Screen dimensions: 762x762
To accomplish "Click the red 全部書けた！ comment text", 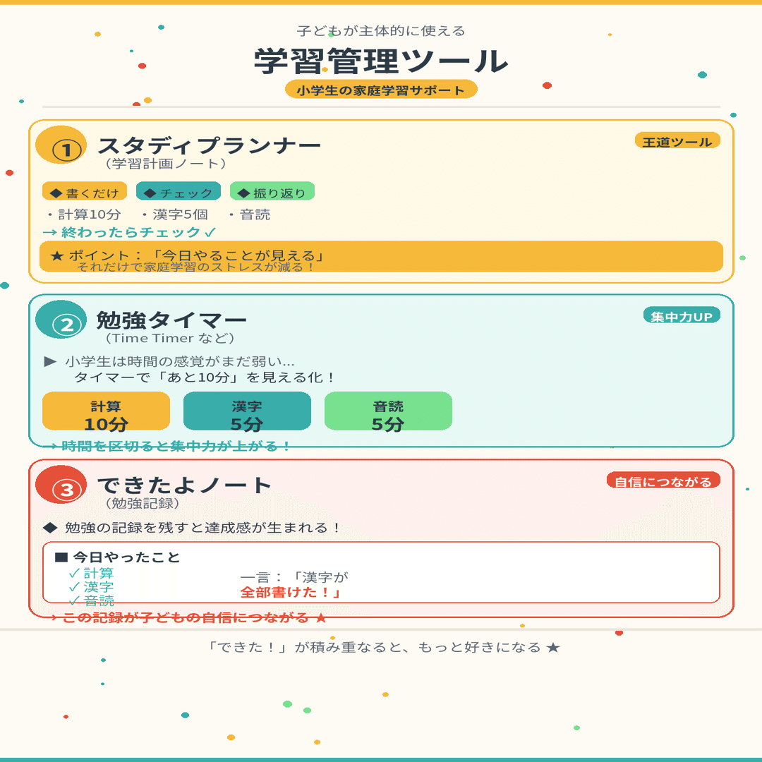I will (x=291, y=593).
